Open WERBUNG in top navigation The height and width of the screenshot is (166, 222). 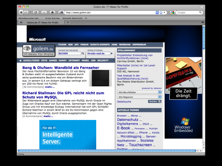(125, 45)
